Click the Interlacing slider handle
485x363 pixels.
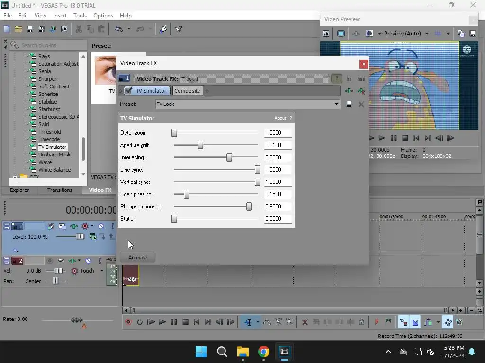click(x=229, y=157)
